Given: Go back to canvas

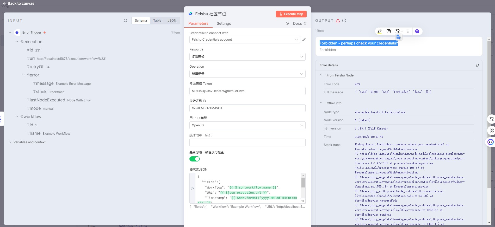Looking at the screenshot, I should tap(18, 3).
